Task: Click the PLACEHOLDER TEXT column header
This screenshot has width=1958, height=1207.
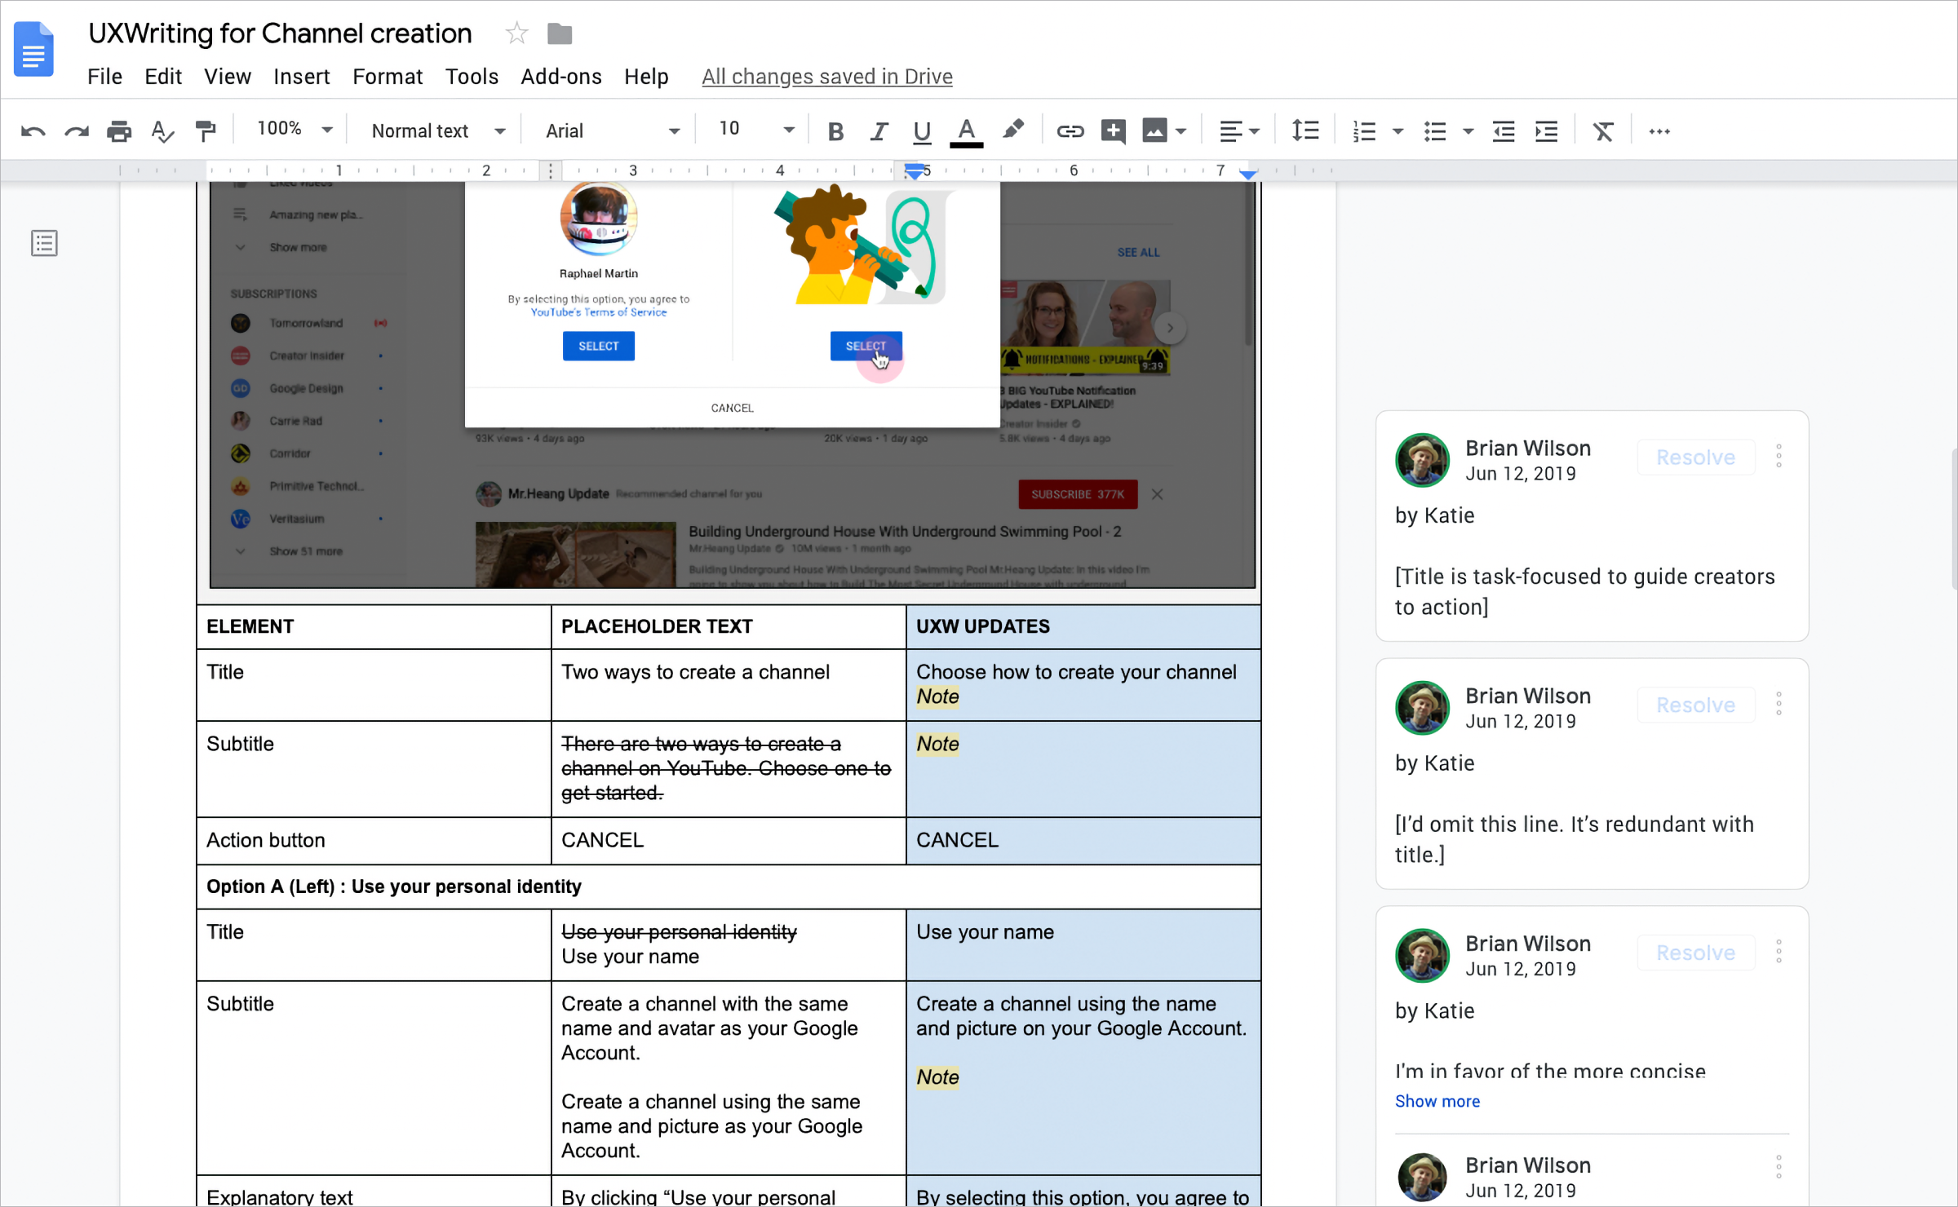Action: click(729, 626)
